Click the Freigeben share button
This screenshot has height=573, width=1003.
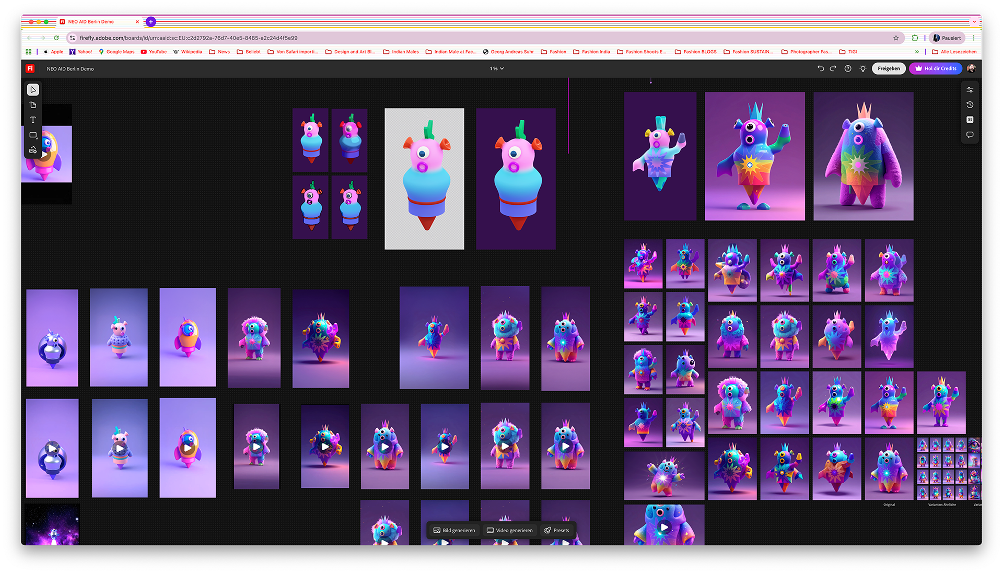(x=889, y=68)
